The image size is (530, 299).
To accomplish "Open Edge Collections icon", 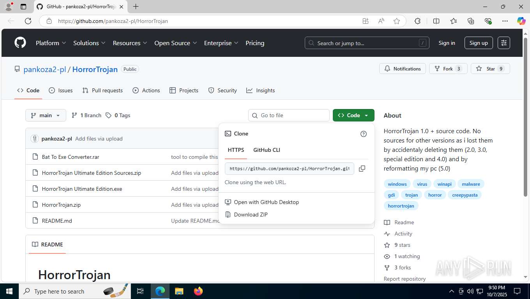I will (x=471, y=21).
